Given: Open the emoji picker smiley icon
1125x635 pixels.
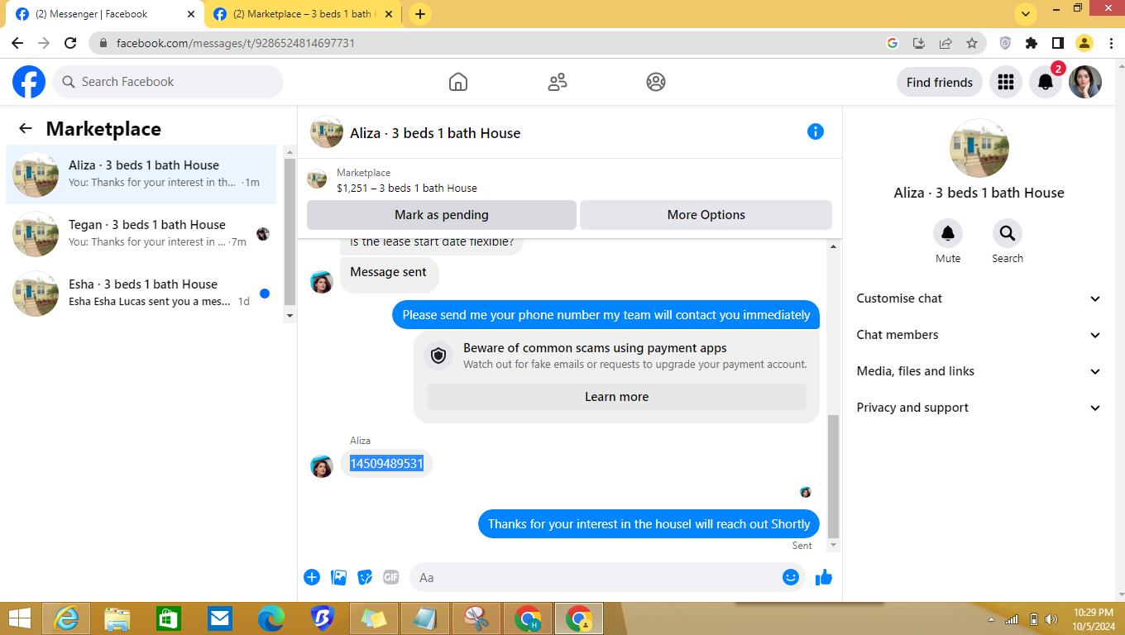Looking at the screenshot, I should pyautogui.click(x=791, y=577).
